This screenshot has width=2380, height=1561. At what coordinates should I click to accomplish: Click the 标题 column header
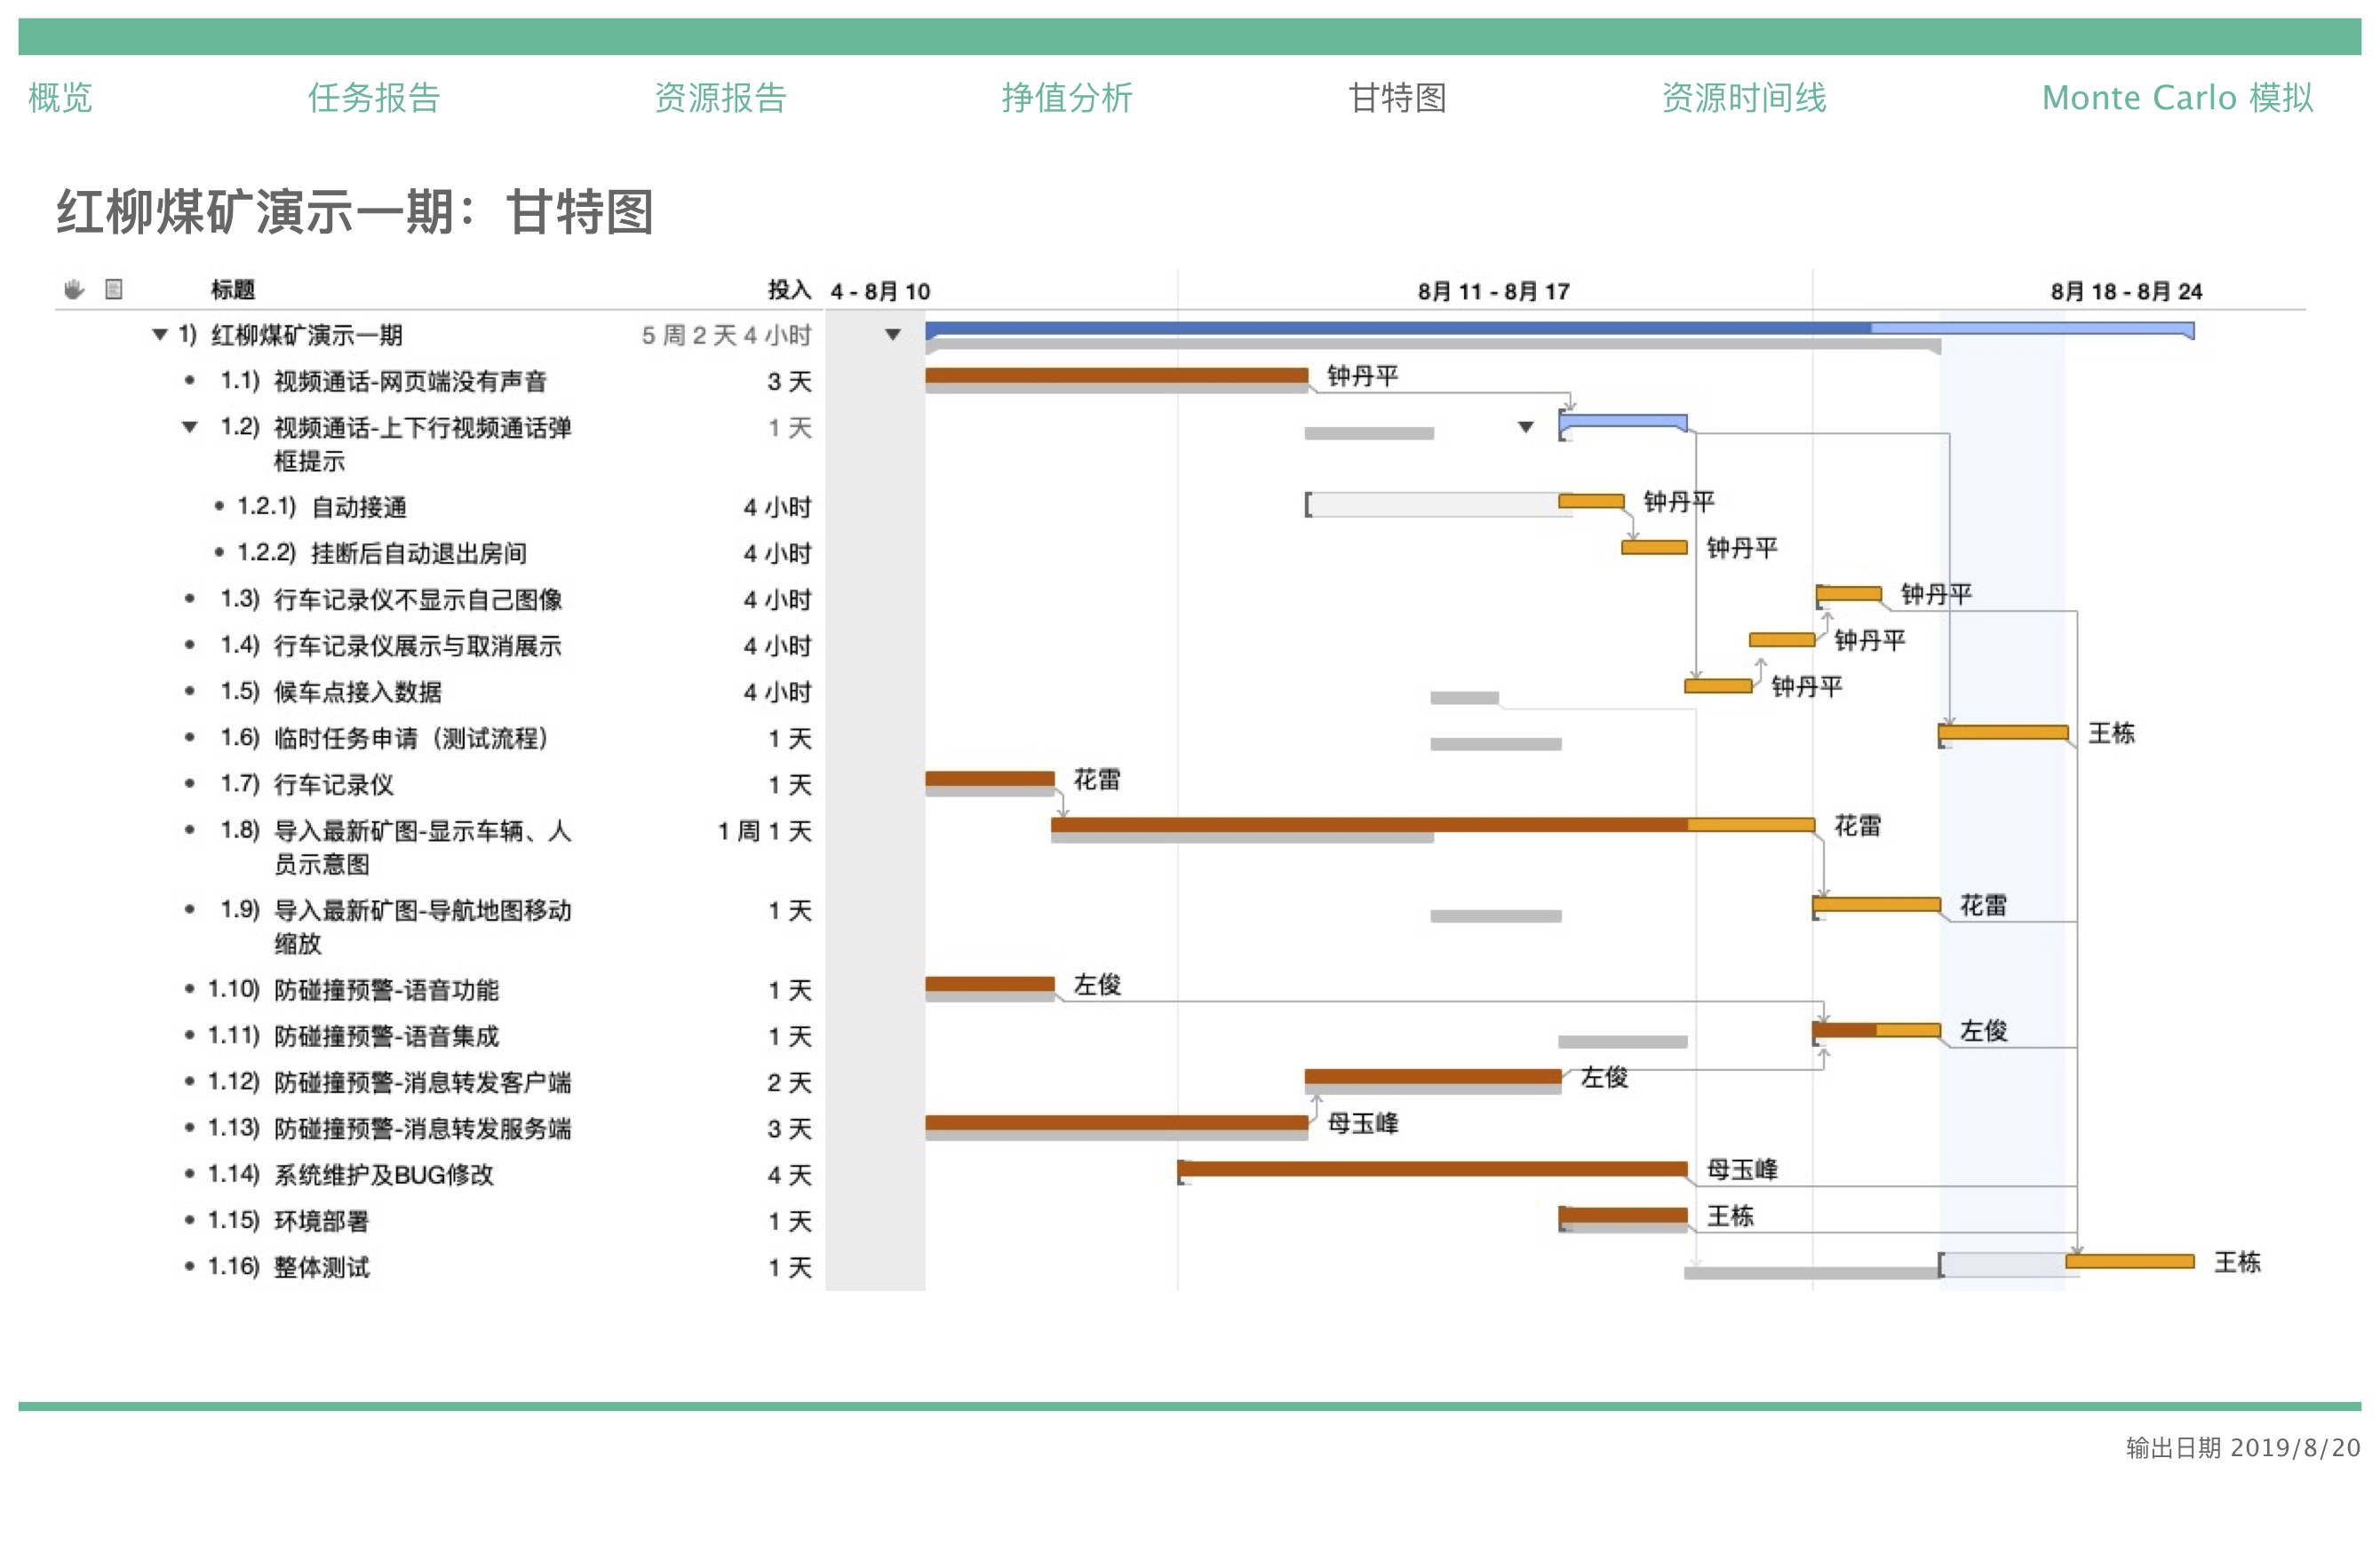(x=232, y=289)
